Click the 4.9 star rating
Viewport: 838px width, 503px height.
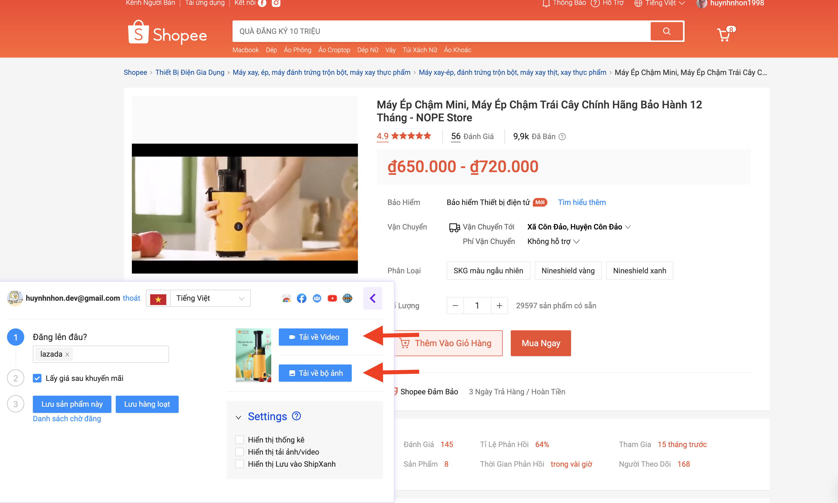click(x=404, y=136)
